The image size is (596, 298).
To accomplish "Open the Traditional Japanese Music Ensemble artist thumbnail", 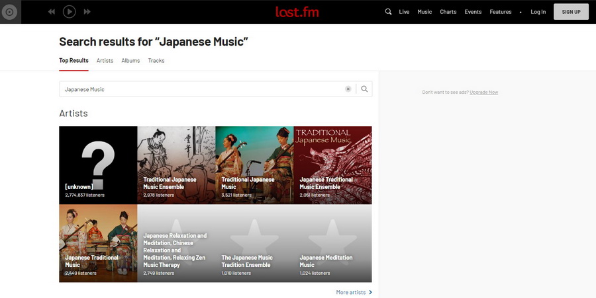I will click(176, 165).
